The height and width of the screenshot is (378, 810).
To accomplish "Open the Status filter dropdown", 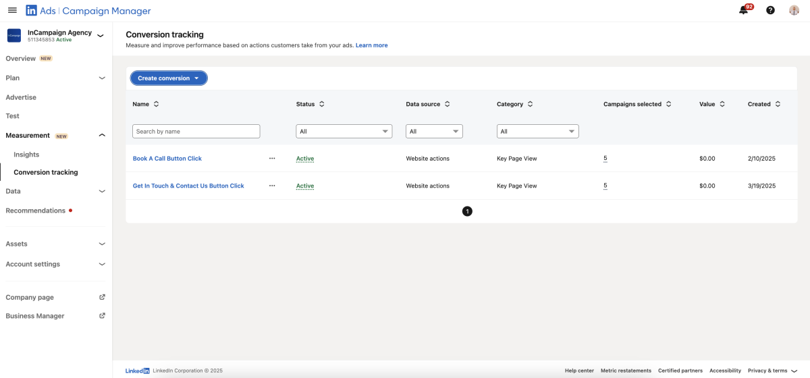I will click(344, 132).
